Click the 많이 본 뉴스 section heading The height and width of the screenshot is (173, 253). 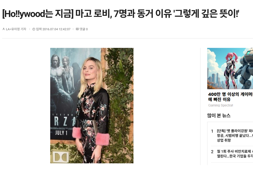point(219,115)
